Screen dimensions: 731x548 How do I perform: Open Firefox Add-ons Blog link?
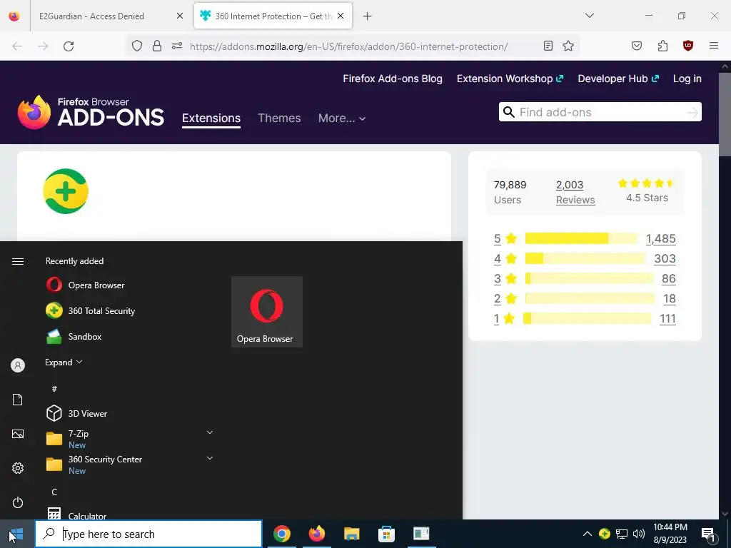coord(393,78)
